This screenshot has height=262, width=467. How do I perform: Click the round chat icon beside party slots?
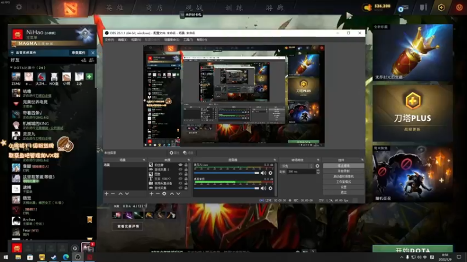point(75,248)
